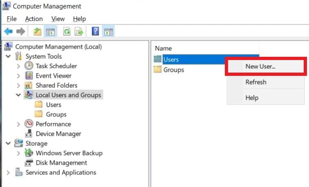Collapse the Local Users and Groups node
This screenshot has width=309, height=187.
tap(18, 95)
